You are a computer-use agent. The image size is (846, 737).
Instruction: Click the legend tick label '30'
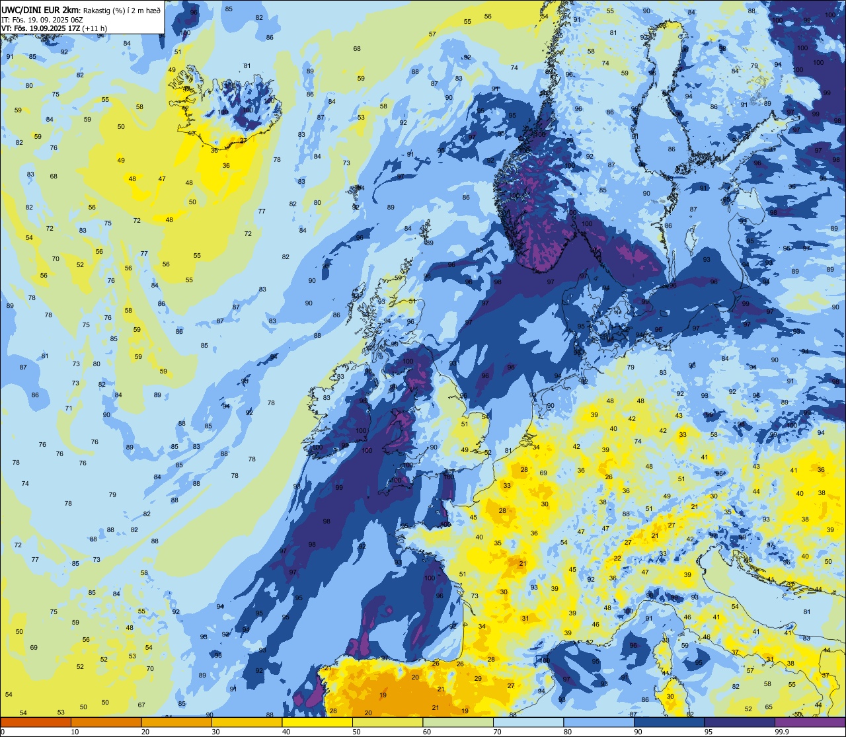point(215,732)
